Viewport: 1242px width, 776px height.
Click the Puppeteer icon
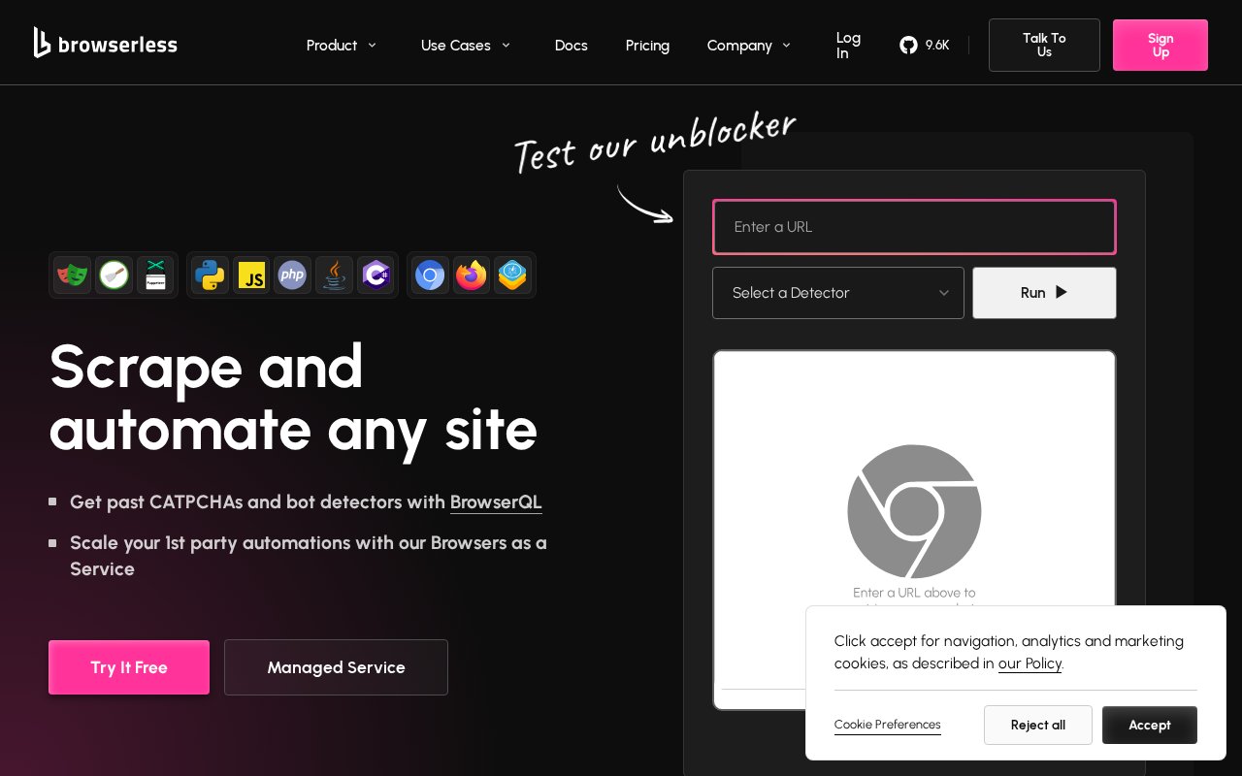[155, 275]
